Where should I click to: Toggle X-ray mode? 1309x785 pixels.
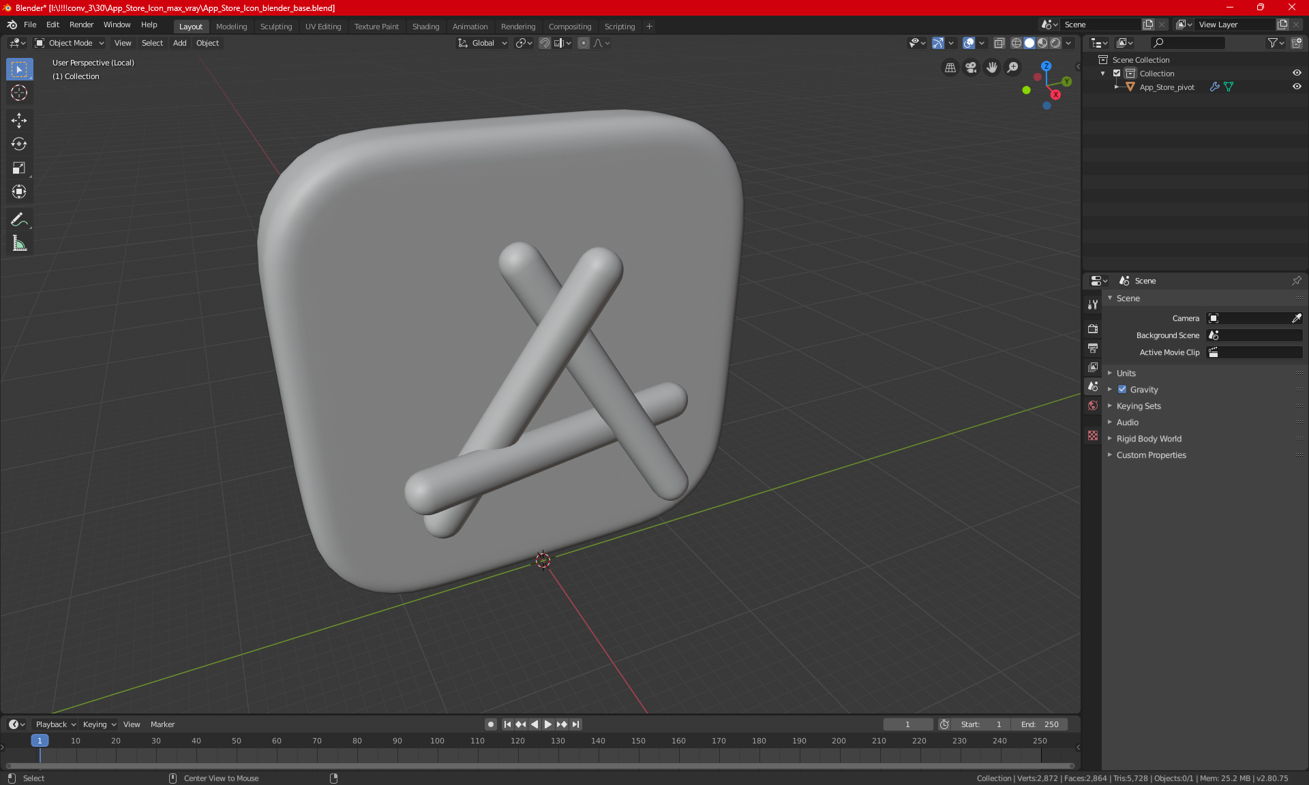click(999, 43)
